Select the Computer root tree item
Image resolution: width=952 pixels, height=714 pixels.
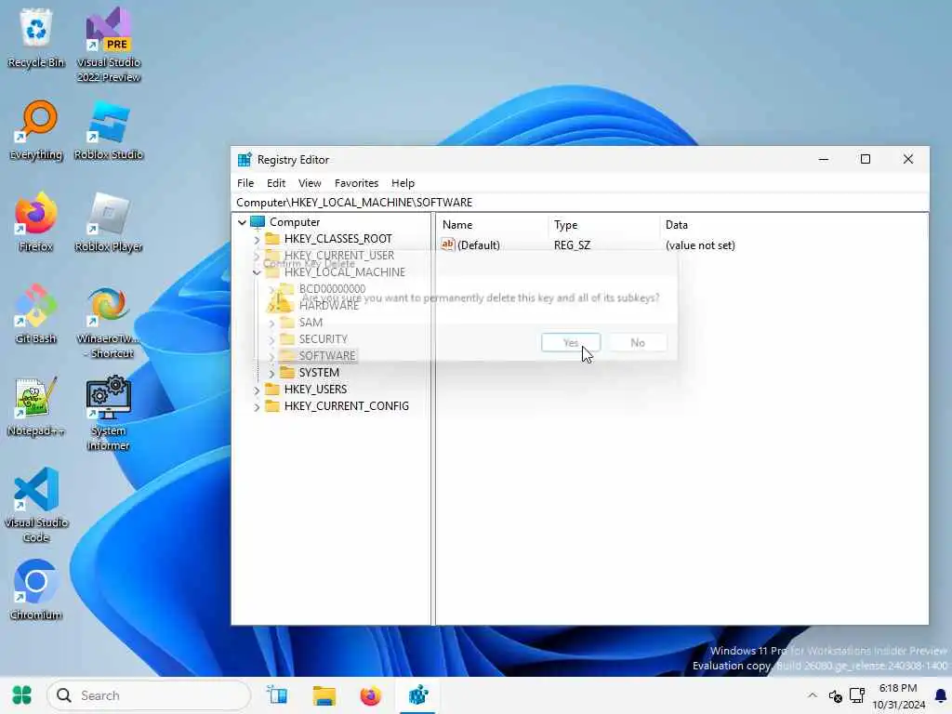295,222
